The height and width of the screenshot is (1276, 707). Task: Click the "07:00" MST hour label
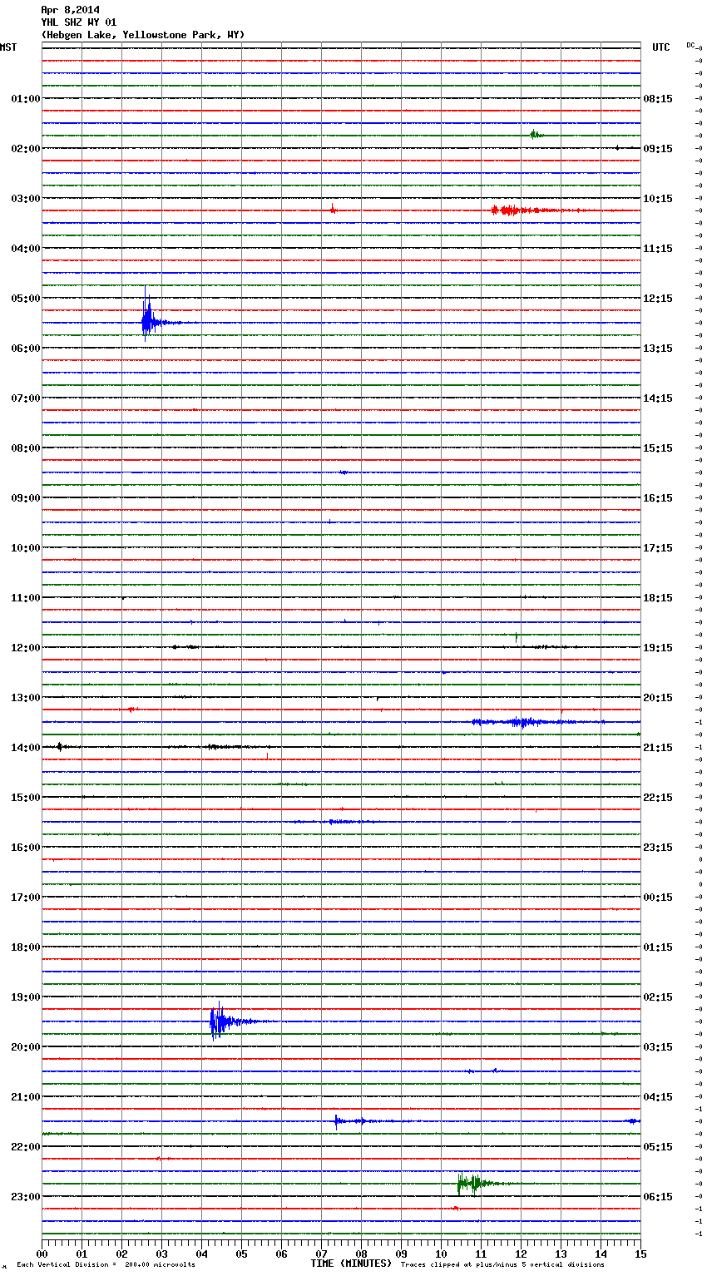pyautogui.click(x=26, y=398)
